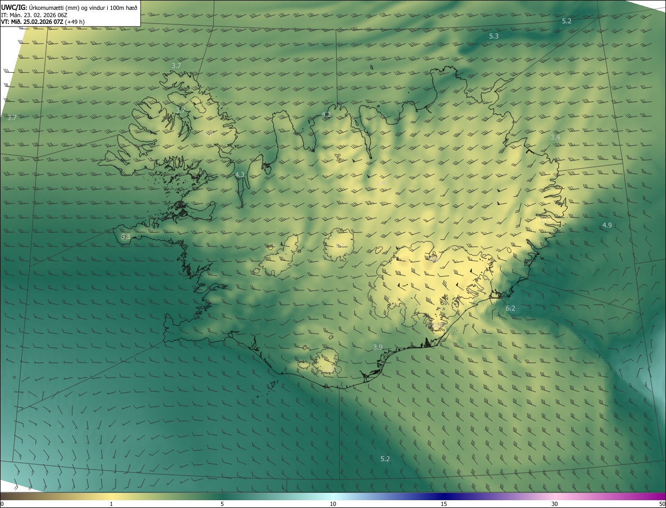This screenshot has height=508, width=666.
Task: Click the 3.1 precipitation value label
Action: point(125,236)
